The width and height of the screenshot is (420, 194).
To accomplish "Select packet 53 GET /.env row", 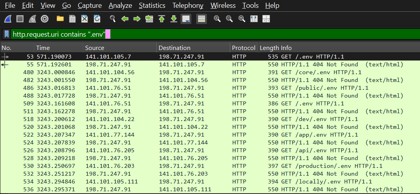I will 210,57.
